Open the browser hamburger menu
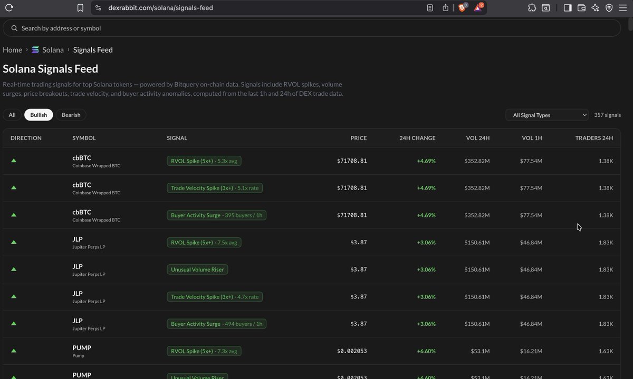Image resolution: width=633 pixels, height=379 pixels. tap(623, 7)
